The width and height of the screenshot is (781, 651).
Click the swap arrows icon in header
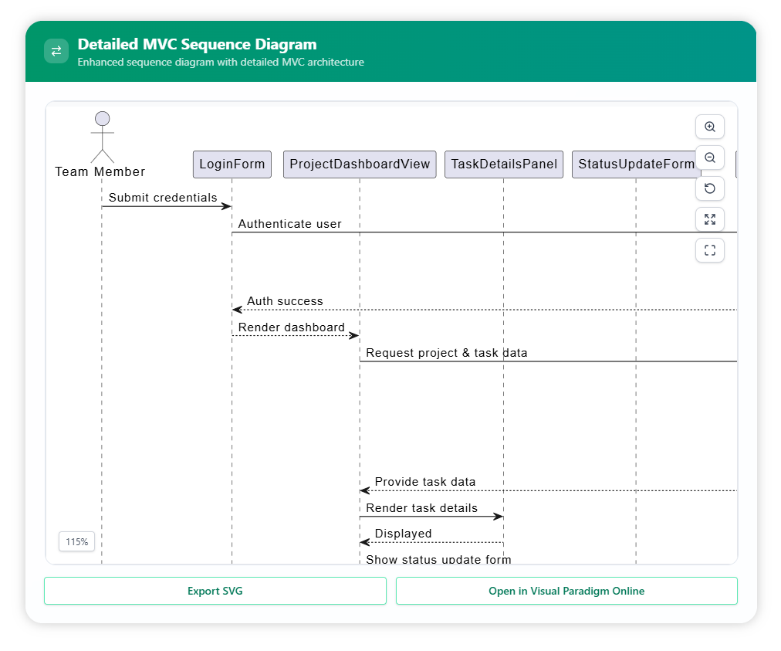[x=56, y=51]
